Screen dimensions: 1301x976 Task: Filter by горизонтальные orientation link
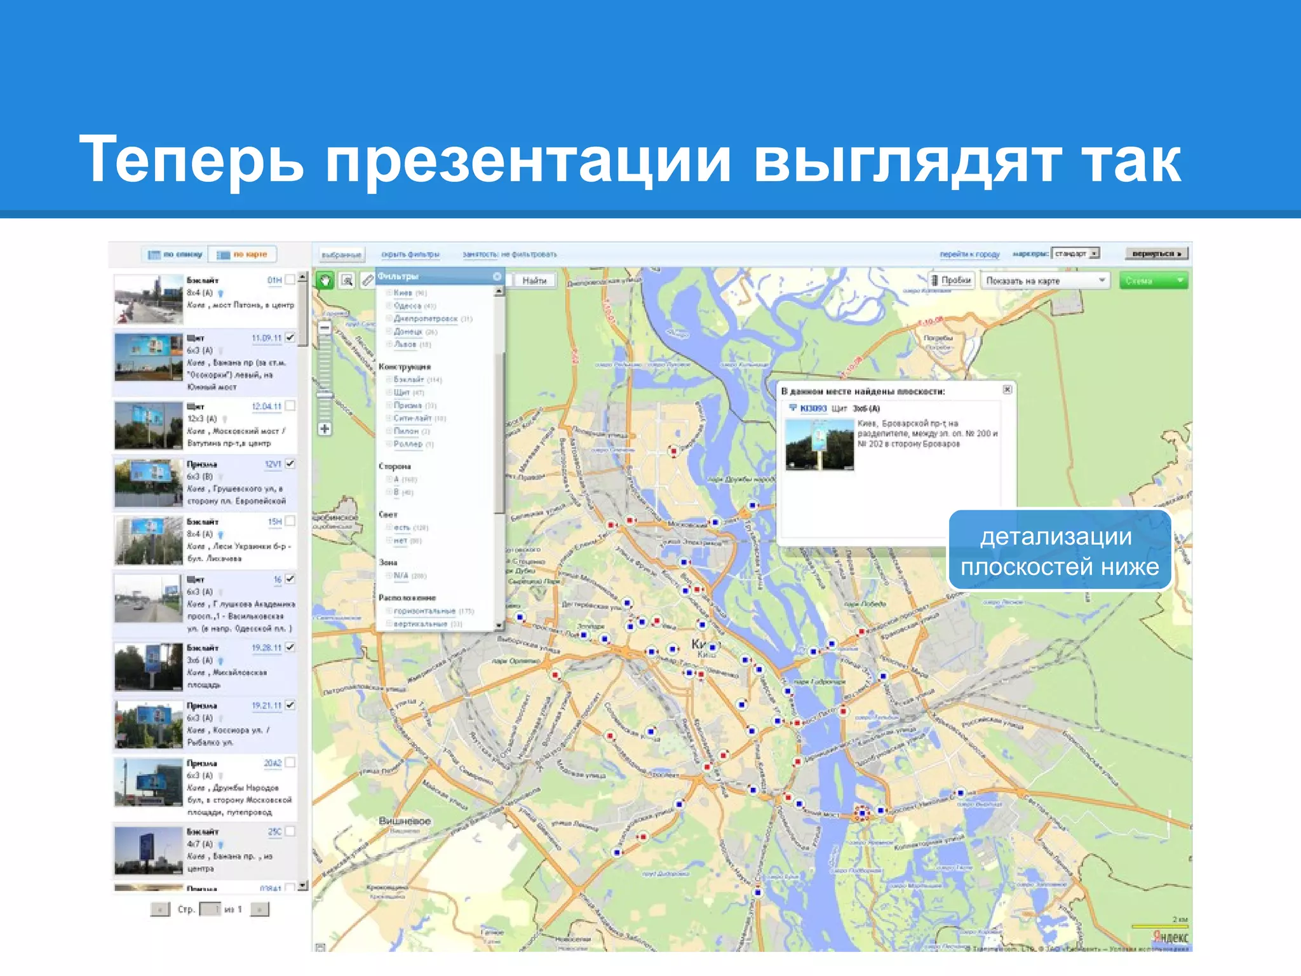(424, 611)
